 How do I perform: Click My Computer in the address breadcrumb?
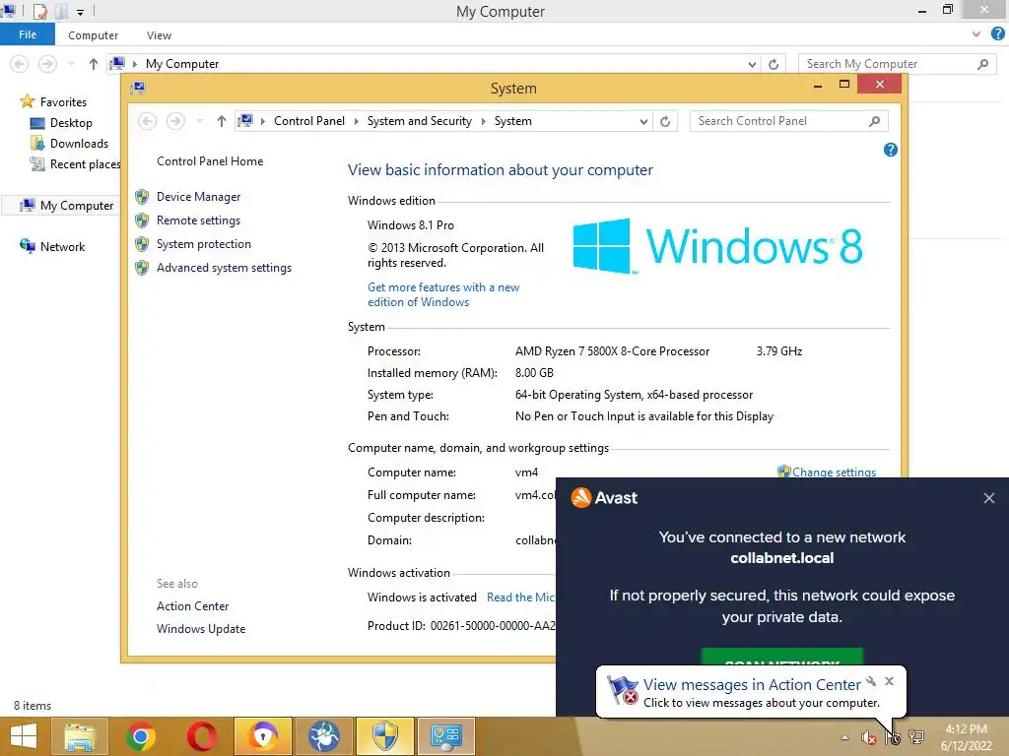[x=182, y=64]
